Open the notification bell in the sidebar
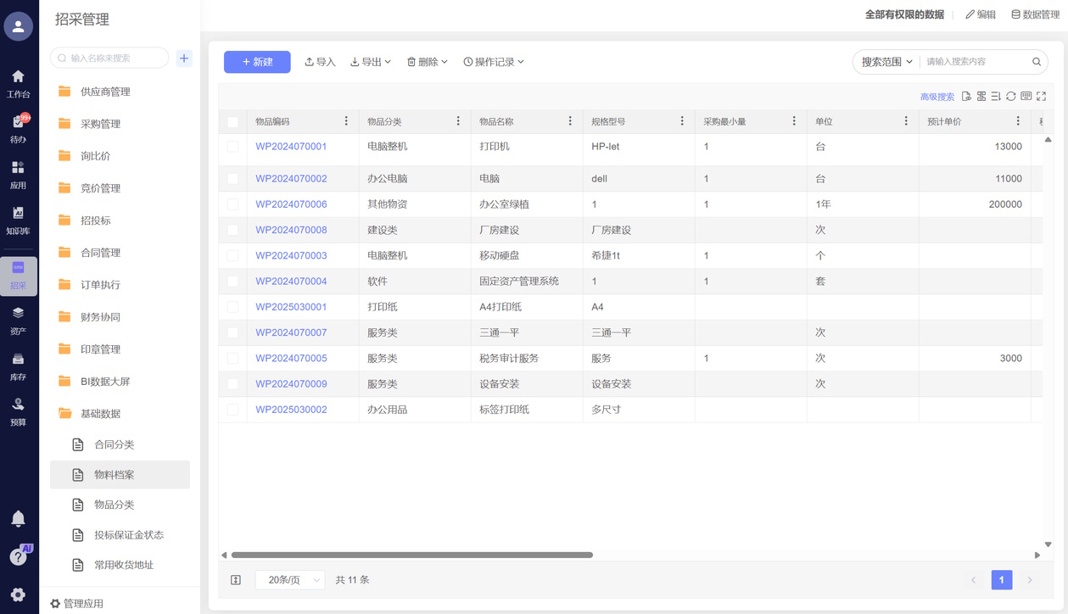 (x=18, y=518)
